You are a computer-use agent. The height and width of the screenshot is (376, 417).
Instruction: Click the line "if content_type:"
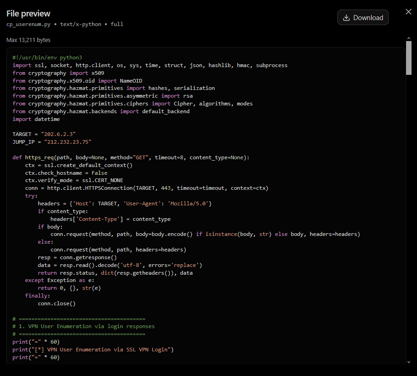[63, 211]
